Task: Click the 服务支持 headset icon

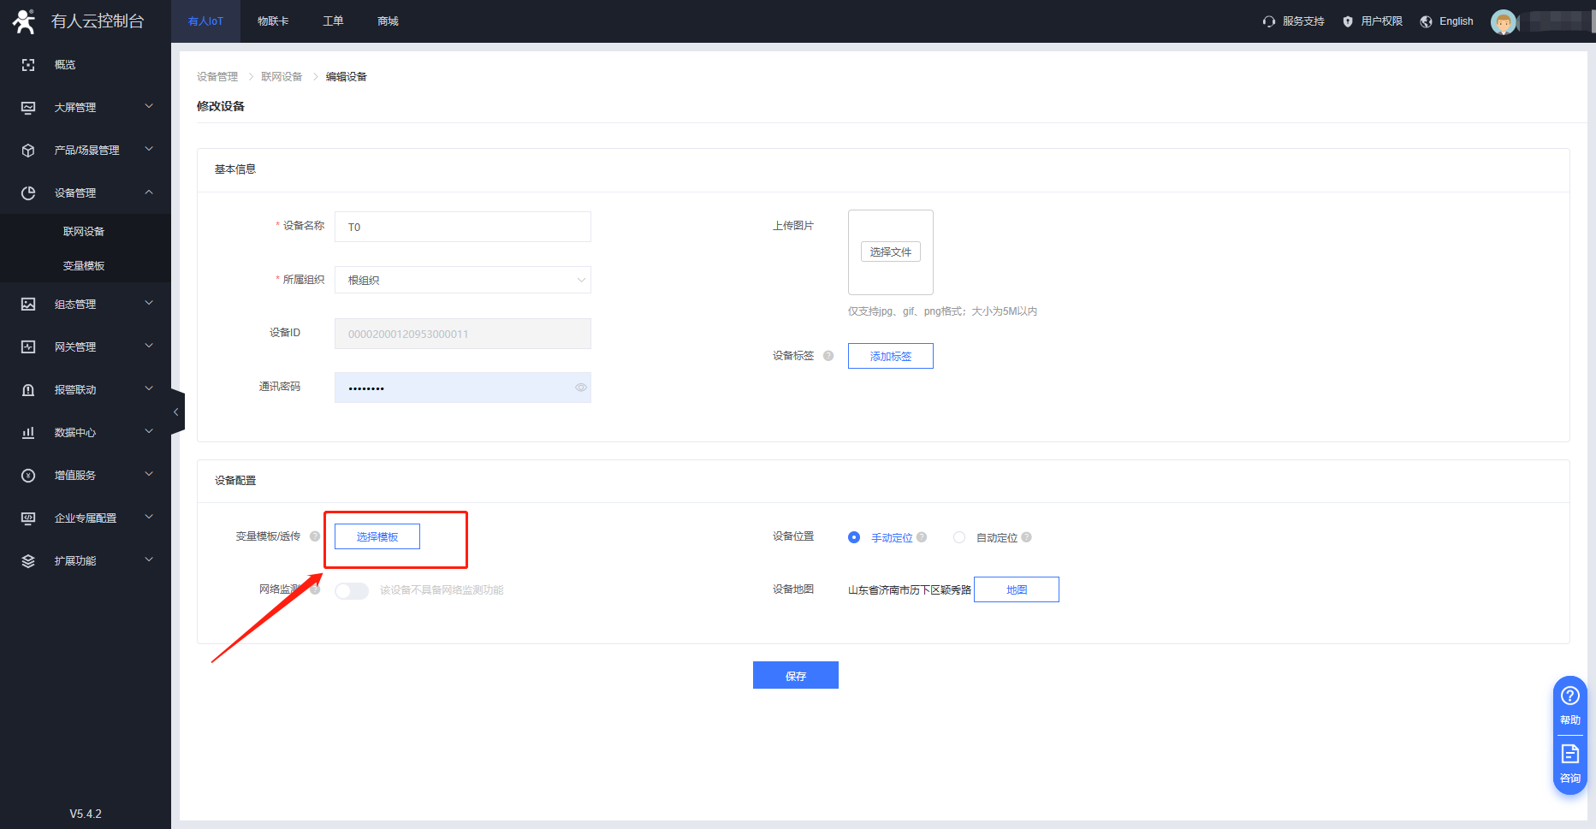Action: (1268, 21)
